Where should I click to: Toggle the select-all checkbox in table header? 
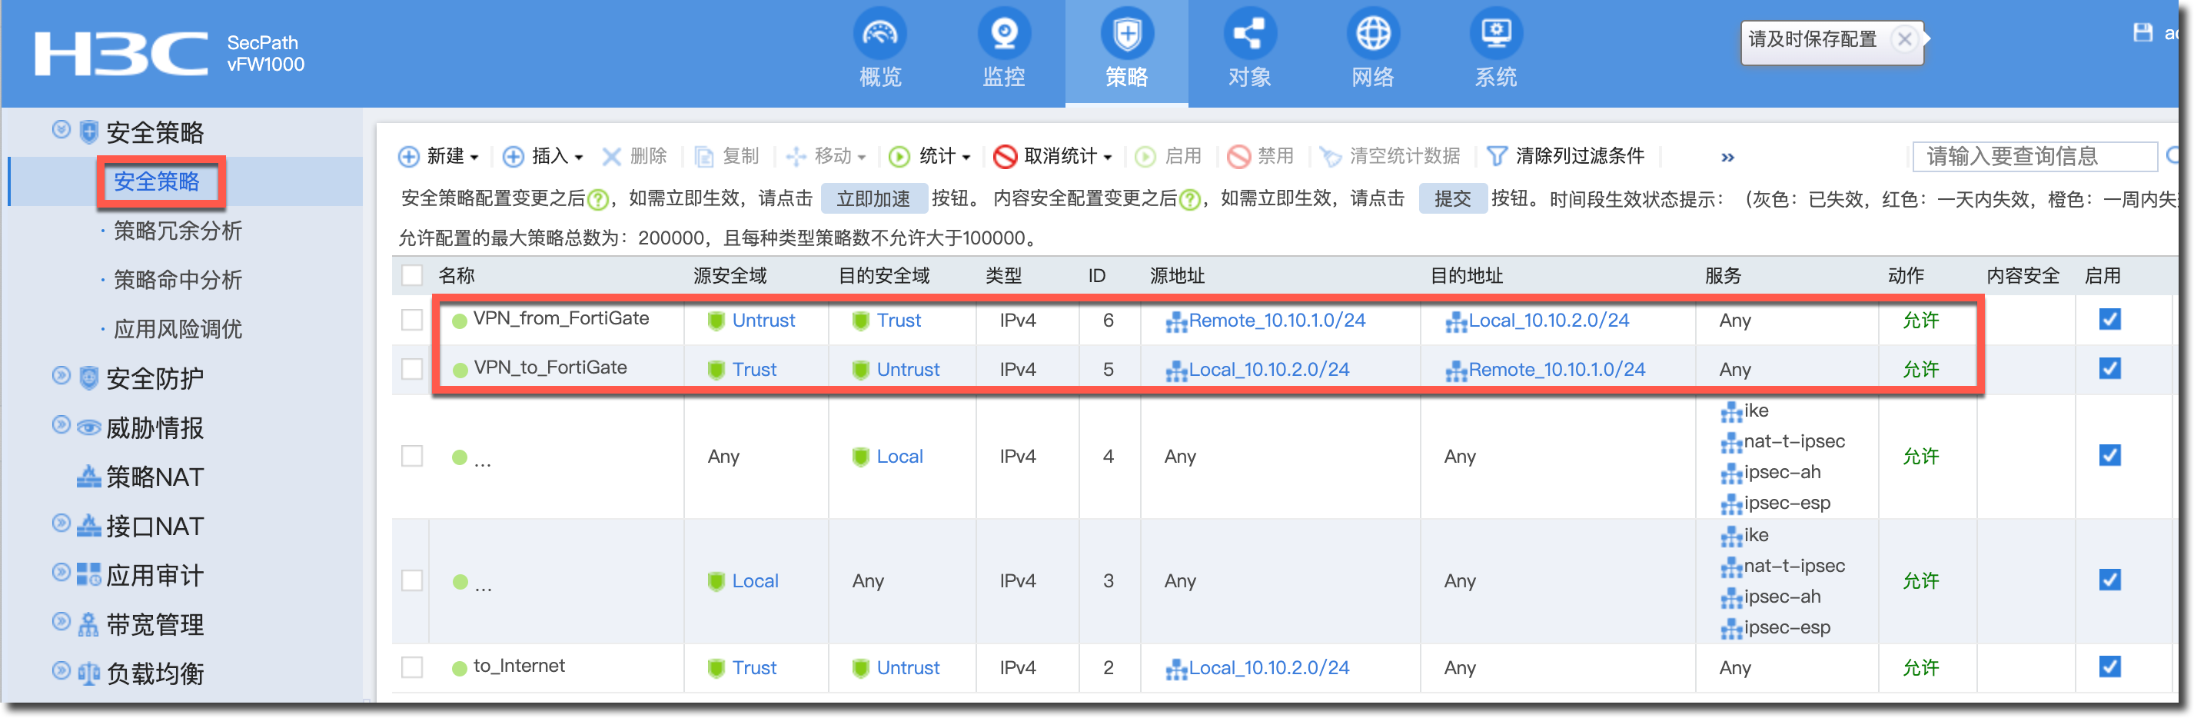pyautogui.click(x=412, y=275)
